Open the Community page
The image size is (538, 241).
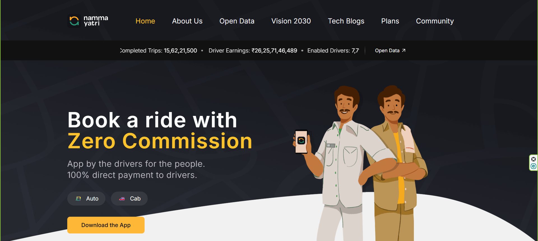coord(435,21)
